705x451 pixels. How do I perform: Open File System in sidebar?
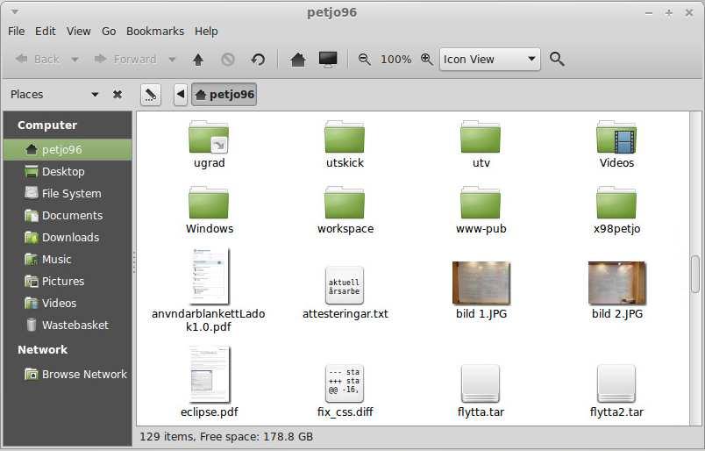point(68,194)
